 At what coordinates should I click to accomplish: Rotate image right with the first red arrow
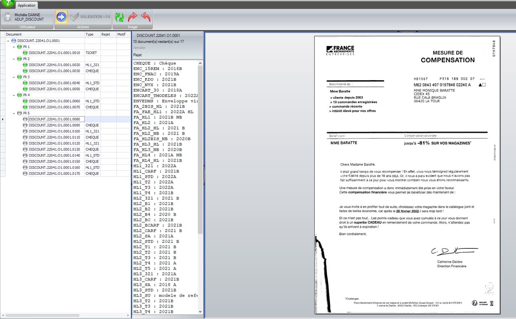pos(132,17)
